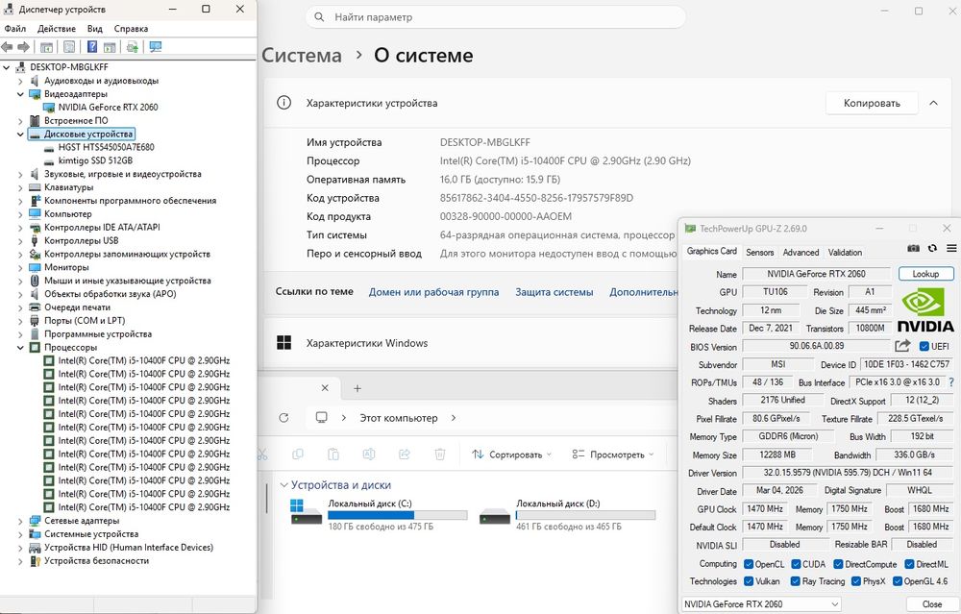Viewport: 961px width, 614px height.
Task: Click the Close button at the bottom of GPU-Z
Action: [931, 604]
